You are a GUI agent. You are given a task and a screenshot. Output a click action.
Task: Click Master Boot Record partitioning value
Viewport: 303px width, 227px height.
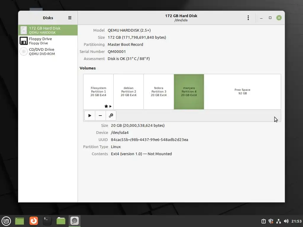point(125,44)
